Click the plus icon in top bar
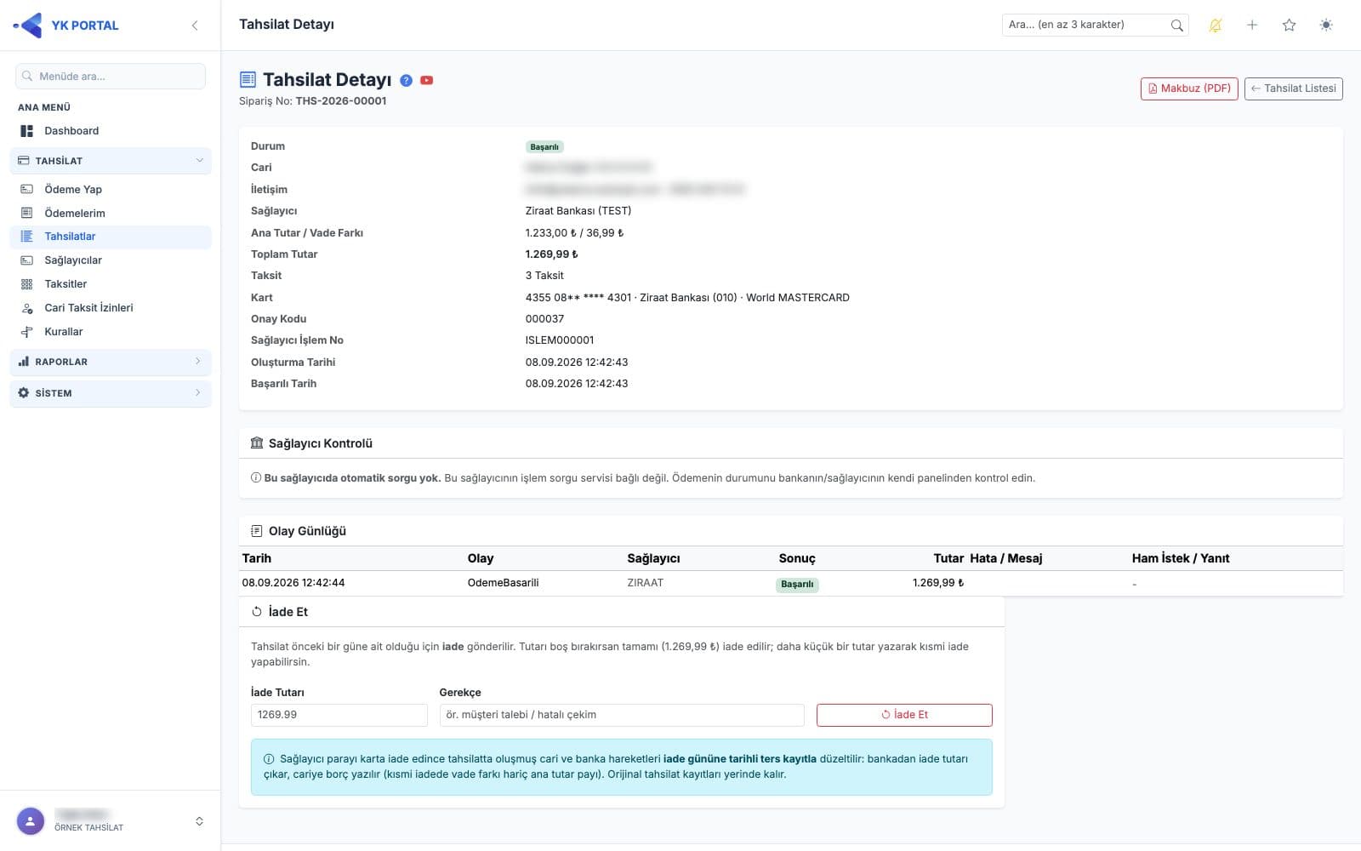The height and width of the screenshot is (851, 1361). 1252,26
